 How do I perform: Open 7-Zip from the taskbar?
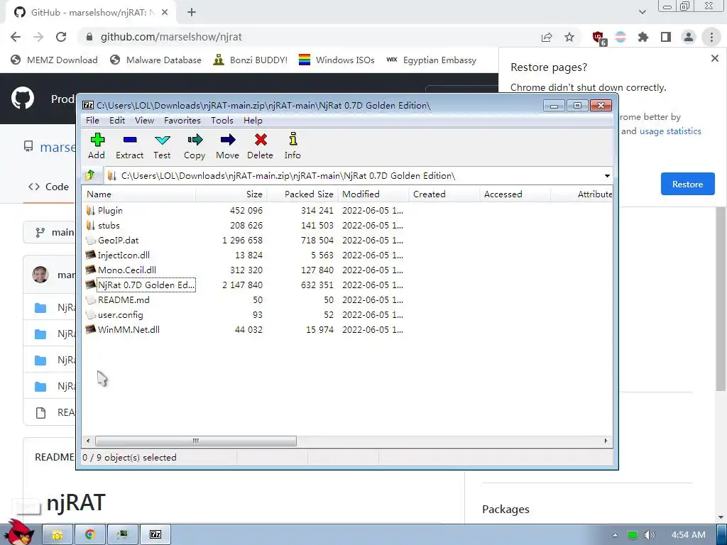155,535
